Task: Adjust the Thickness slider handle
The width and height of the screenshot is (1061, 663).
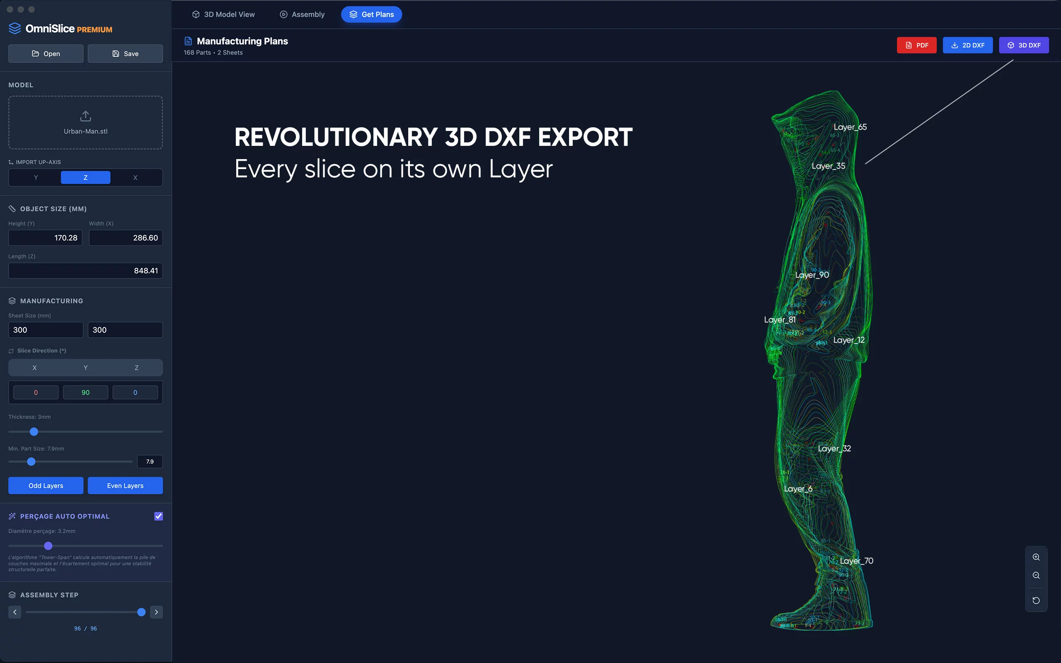Action: [34, 431]
